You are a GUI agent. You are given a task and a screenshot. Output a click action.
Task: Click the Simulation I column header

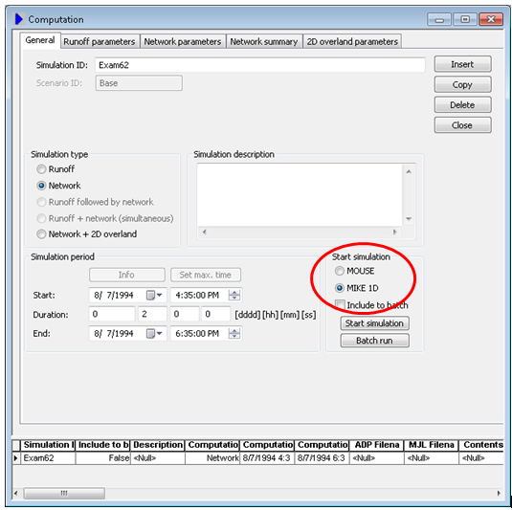pos(48,445)
